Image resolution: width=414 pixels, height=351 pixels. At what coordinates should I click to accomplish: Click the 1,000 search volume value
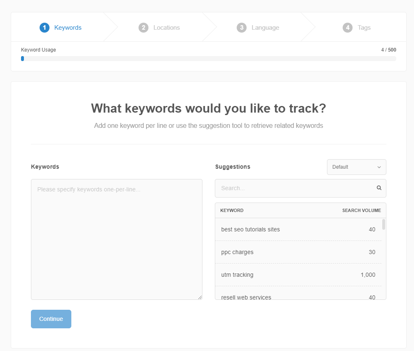368,275
